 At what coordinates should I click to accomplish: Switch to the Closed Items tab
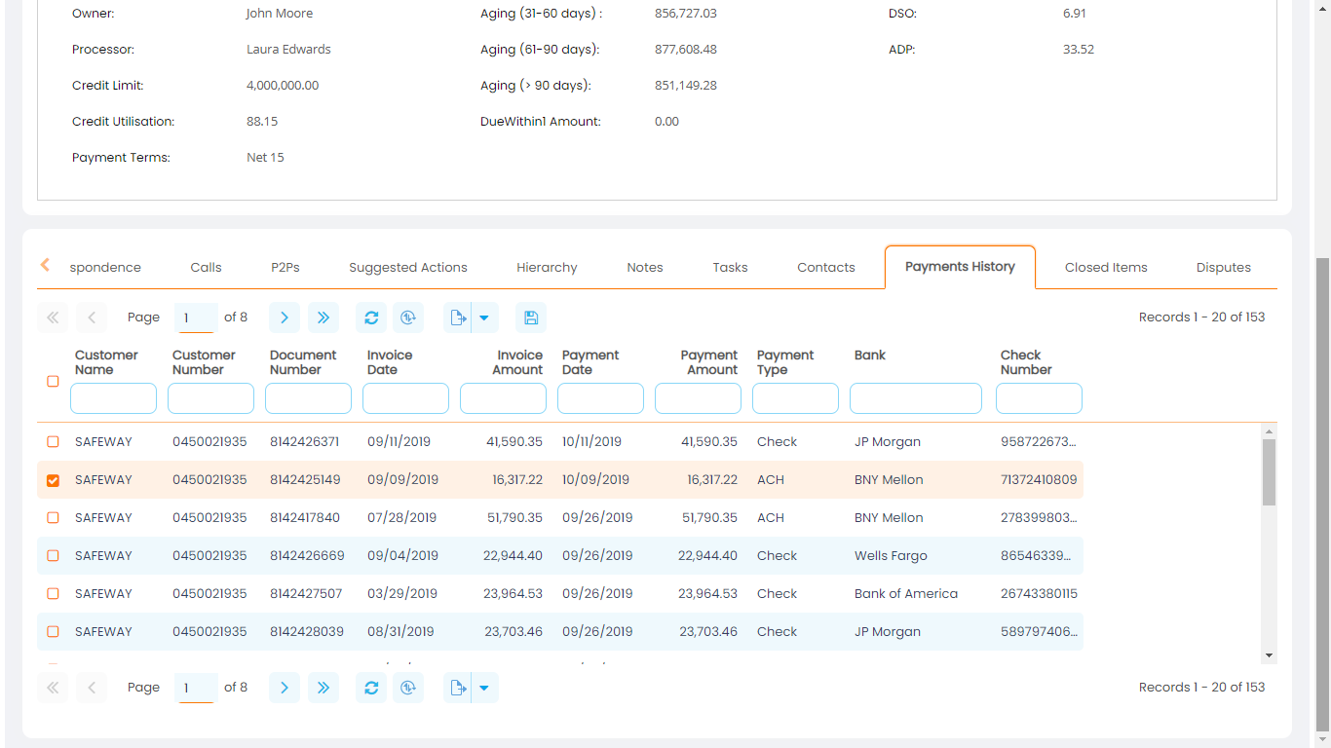coord(1106,267)
